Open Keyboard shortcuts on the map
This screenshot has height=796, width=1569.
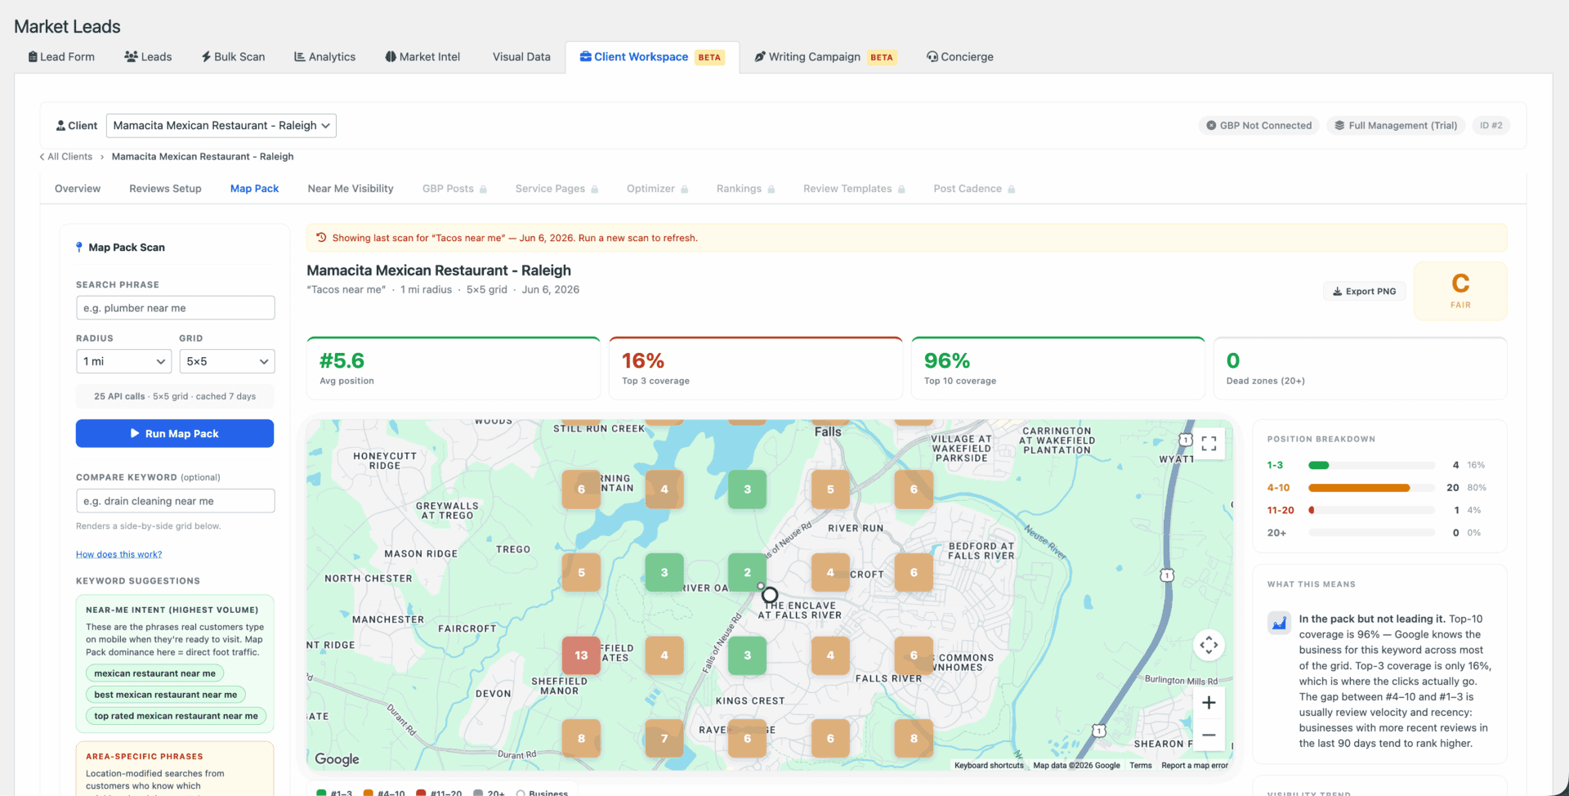989,766
